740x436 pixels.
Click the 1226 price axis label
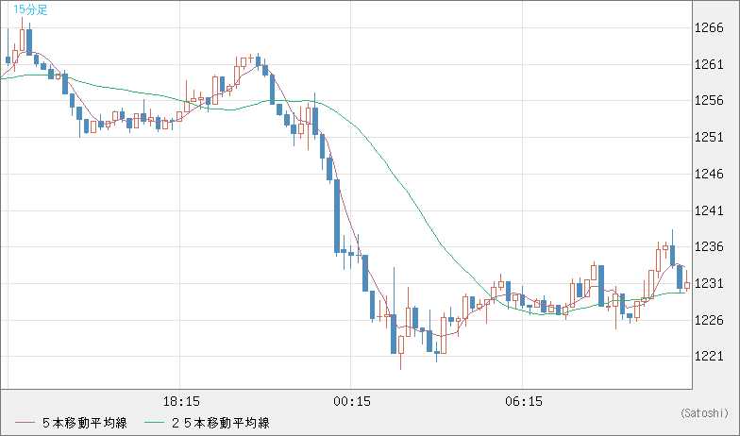709,320
